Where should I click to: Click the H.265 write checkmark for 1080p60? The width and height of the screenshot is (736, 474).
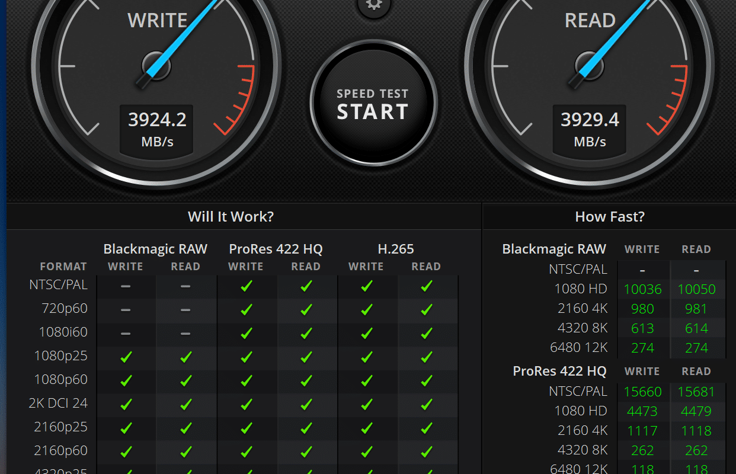point(366,380)
